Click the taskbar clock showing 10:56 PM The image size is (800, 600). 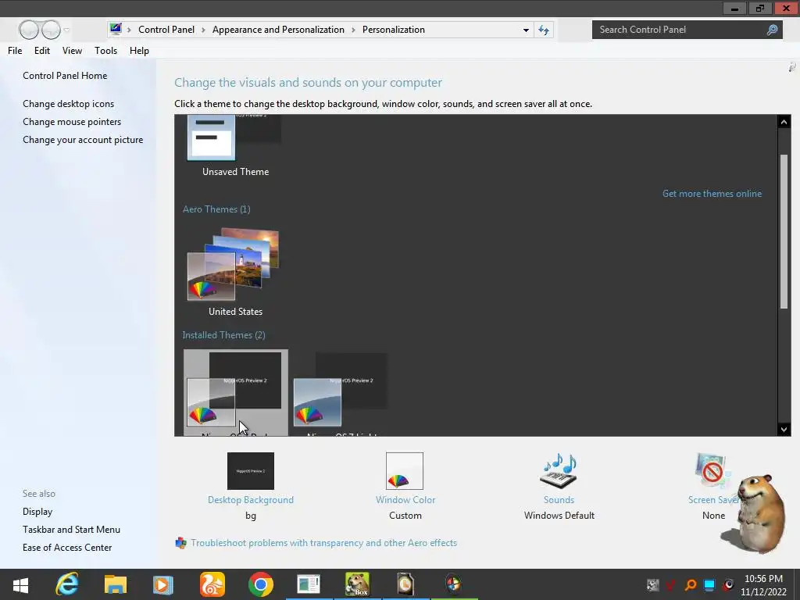click(x=763, y=585)
